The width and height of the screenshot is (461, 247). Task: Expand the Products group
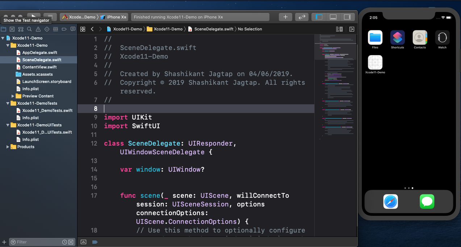point(8,147)
